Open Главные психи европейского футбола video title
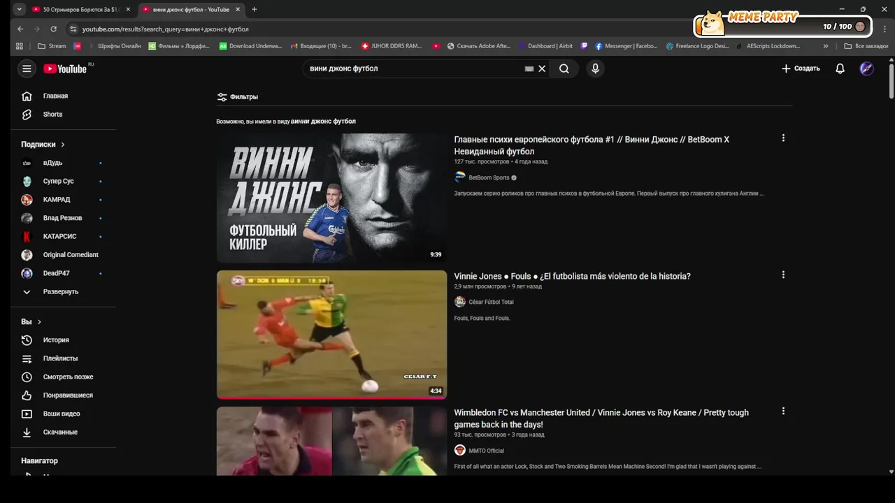895x503 pixels. click(592, 145)
